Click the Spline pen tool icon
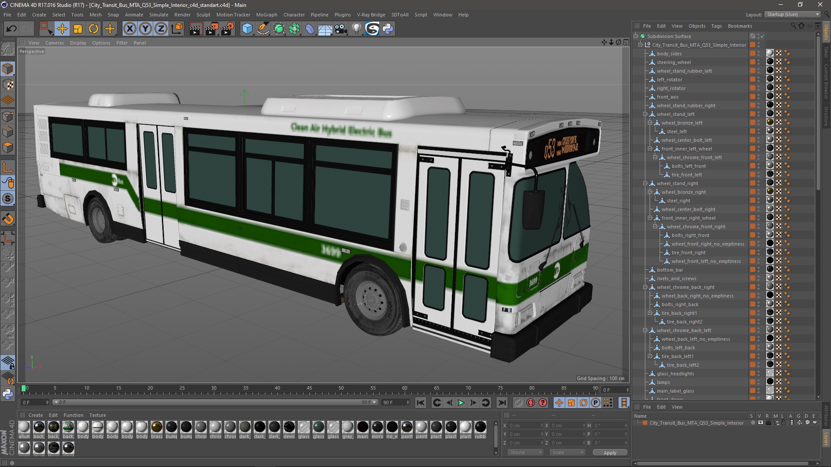The height and width of the screenshot is (467, 831). point(263,29)
